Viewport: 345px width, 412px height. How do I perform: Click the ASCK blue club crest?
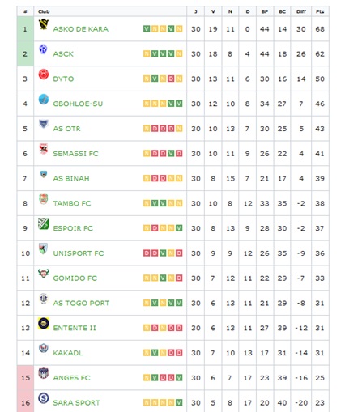click(43, 49)
